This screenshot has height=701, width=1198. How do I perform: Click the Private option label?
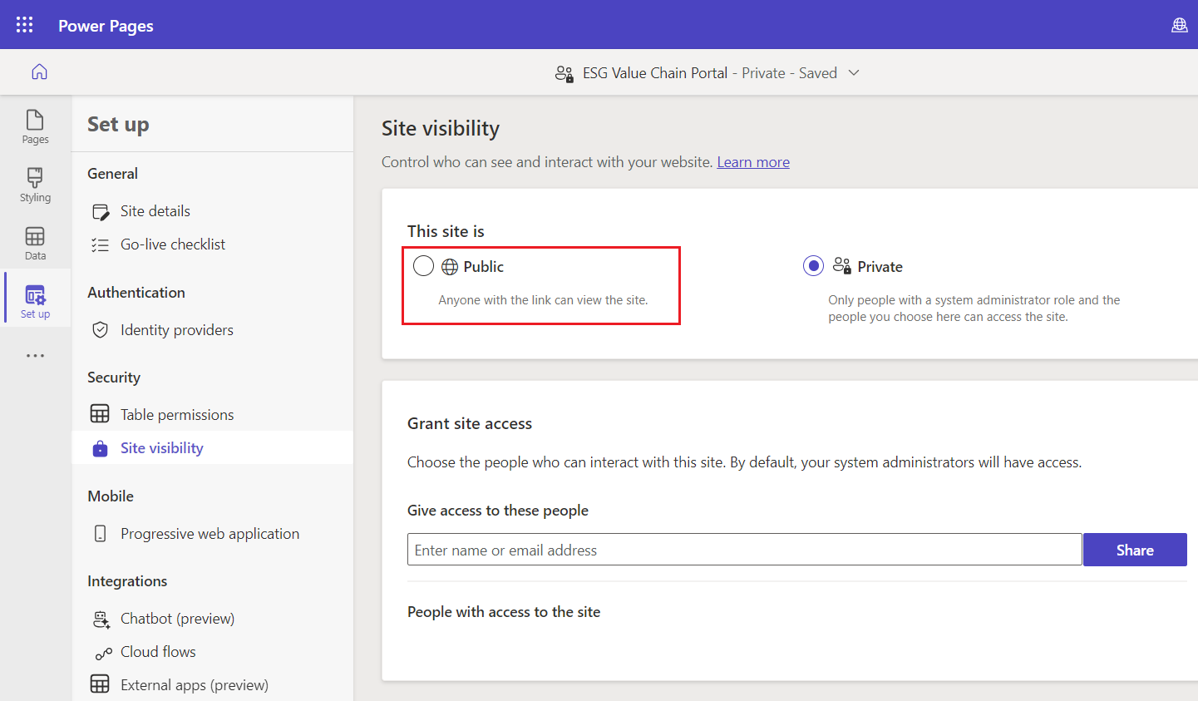coord(880,267)
